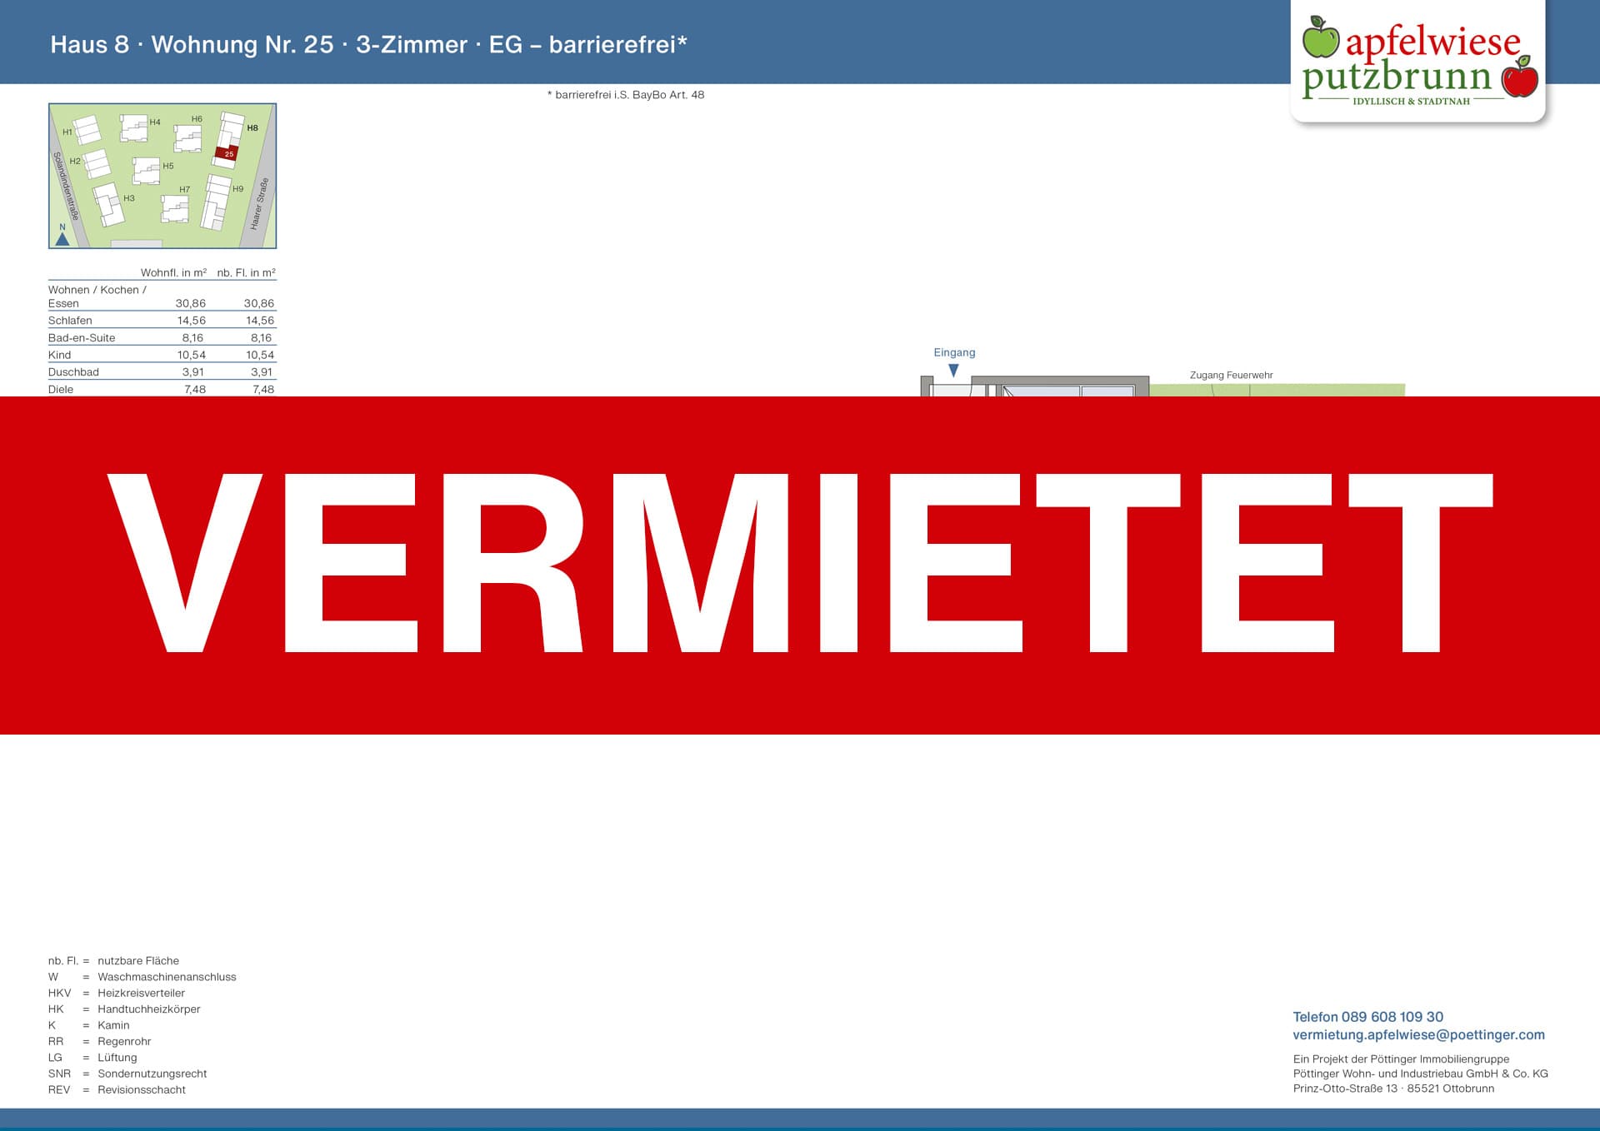Viewport: 1600px width, 1131px height.
Task: Click the barrierefrei BayBo Art. 48 footnote
Action: [626, 95]
